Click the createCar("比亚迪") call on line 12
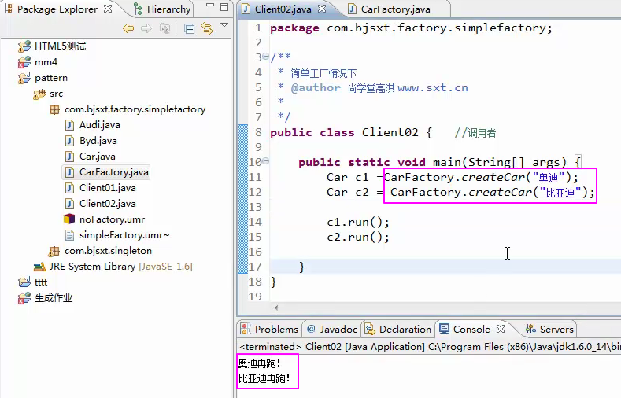Image resolution: width=621 pixels, height=398 pixels. click(492, 192)
